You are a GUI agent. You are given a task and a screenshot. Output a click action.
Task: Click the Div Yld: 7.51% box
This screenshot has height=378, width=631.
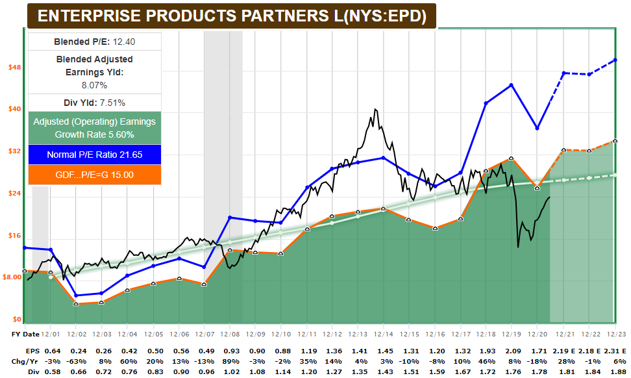click(x=95, y=103)
